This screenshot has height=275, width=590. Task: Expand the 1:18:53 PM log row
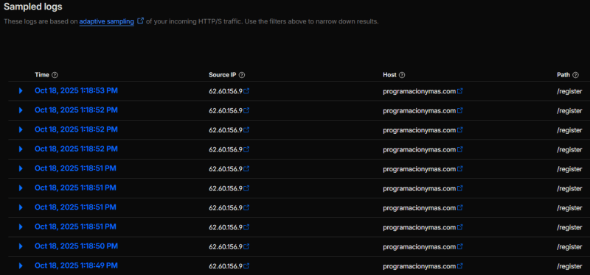point(21,90)
